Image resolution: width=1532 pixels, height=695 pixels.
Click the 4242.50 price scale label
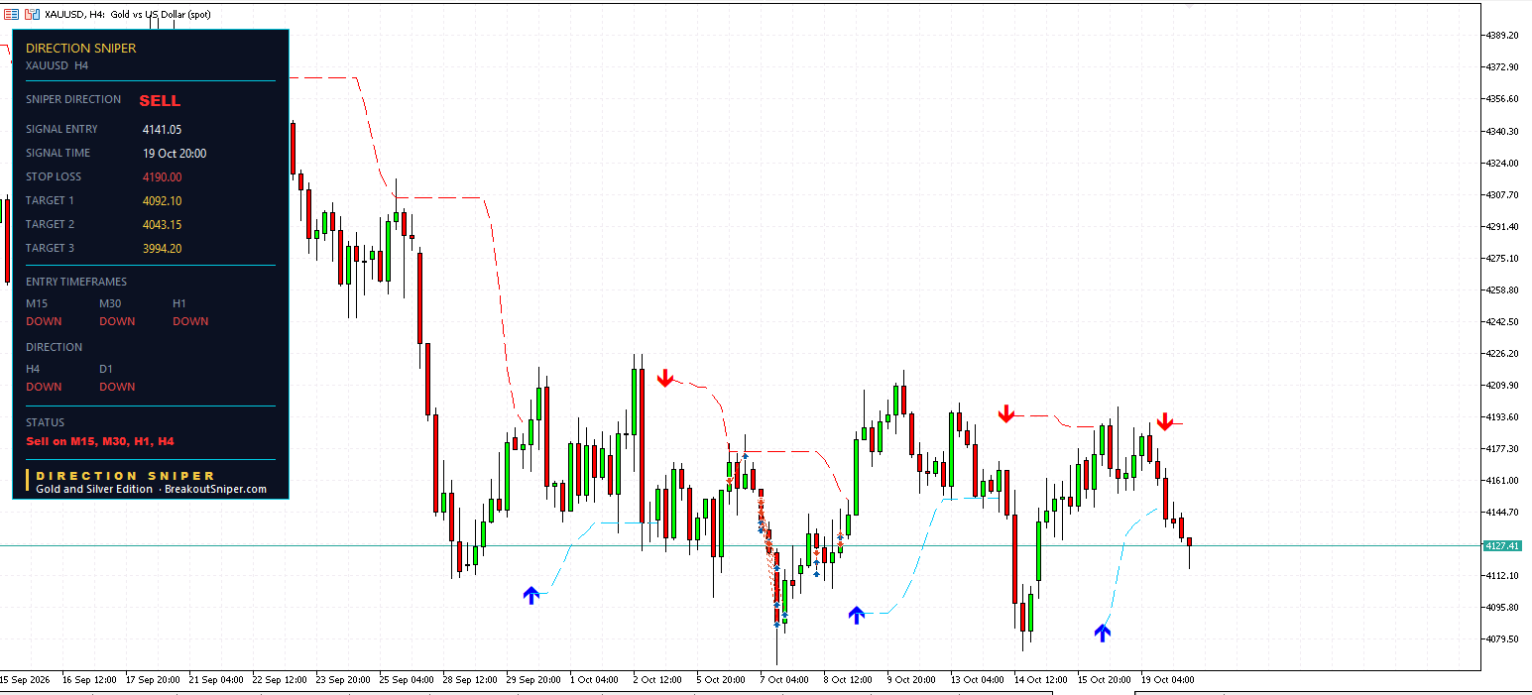pyautogui.click(x=1502, y=321)
